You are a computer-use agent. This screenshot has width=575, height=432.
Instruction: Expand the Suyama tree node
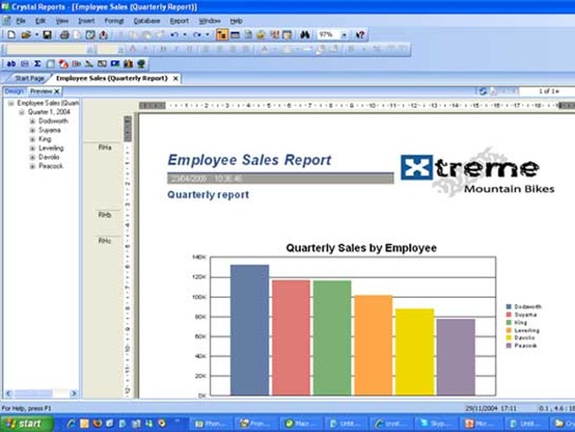coord(33,130)
